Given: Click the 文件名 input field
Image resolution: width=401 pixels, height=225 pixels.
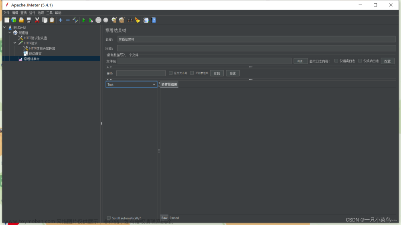Looking at the screenshot, I should (205, 61).
